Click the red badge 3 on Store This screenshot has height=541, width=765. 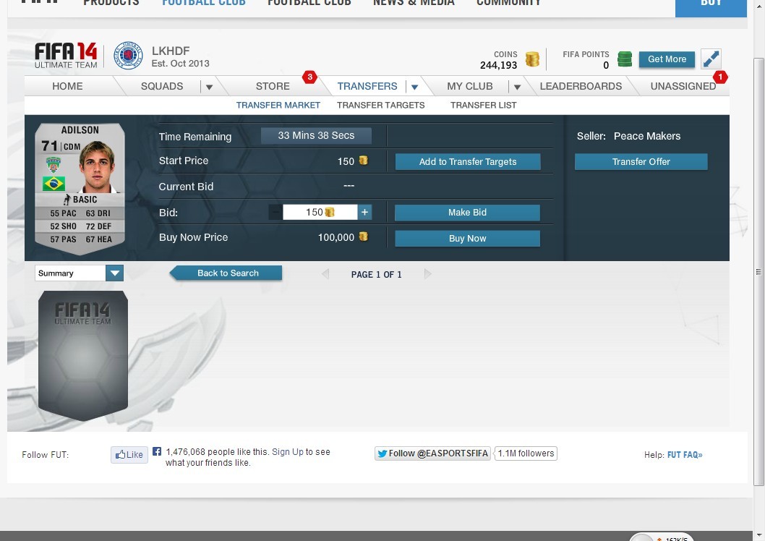click(x=309, y=77)
